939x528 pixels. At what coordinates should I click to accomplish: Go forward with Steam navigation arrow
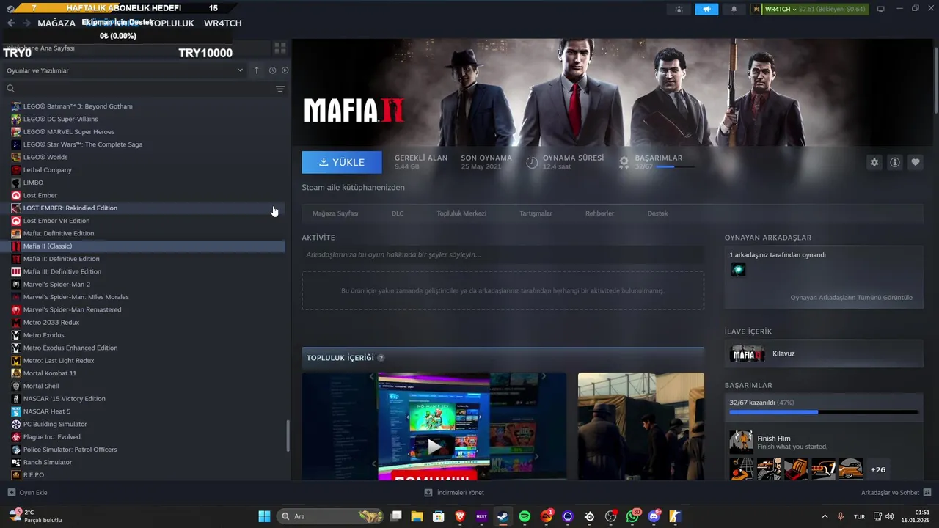click(x=27, y=23)
